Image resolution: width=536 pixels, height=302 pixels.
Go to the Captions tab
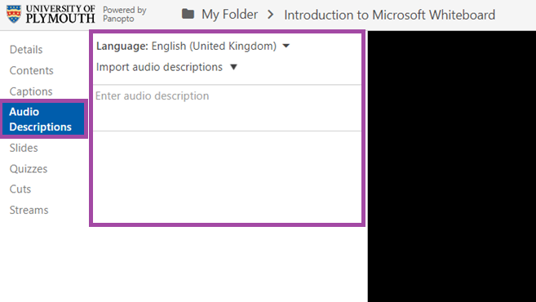(31, 91)
